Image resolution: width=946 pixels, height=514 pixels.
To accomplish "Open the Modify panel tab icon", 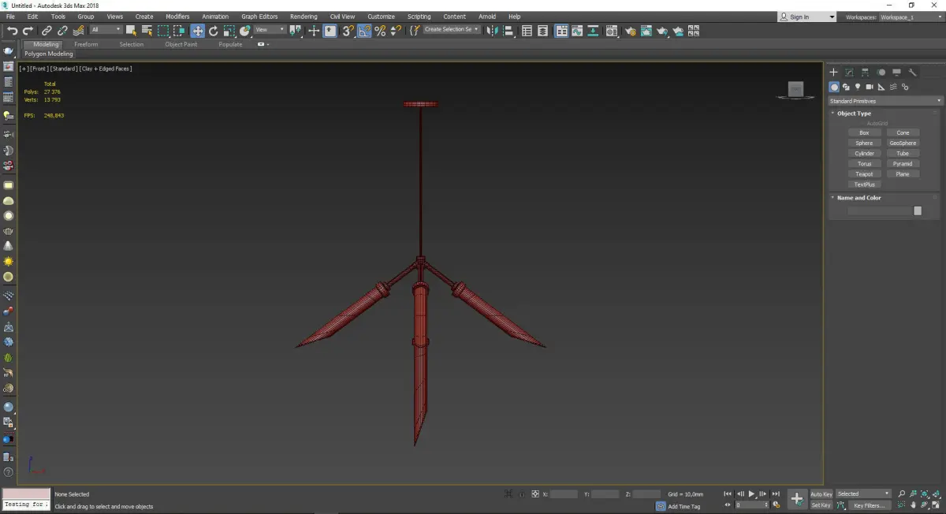I will 849,73.
